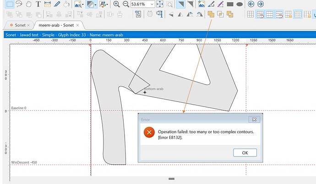Go to next glyph arrow
Image resolution: width=316 pixels, height=184 pixels.
(x=261, y=4)
